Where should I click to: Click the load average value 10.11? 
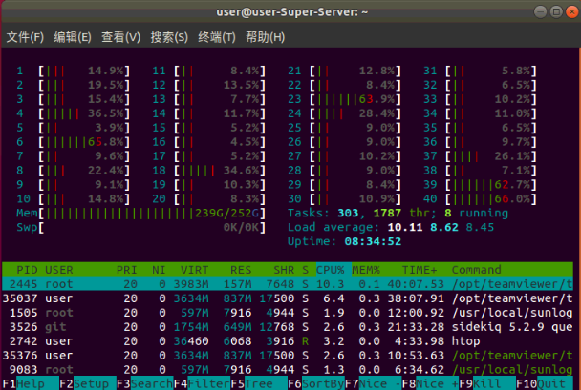point(405,227)
